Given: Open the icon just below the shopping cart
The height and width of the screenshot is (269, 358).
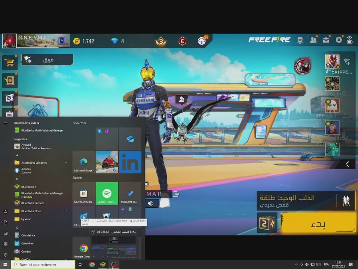Looking at the screenshot, I should tap(10, 80).
